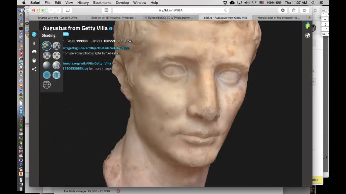Reload the page in Safari
The image size is (346, 194).
click(x=226, y=10)
